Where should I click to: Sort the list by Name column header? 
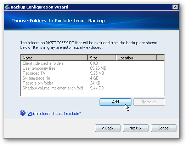coord(54,58)
